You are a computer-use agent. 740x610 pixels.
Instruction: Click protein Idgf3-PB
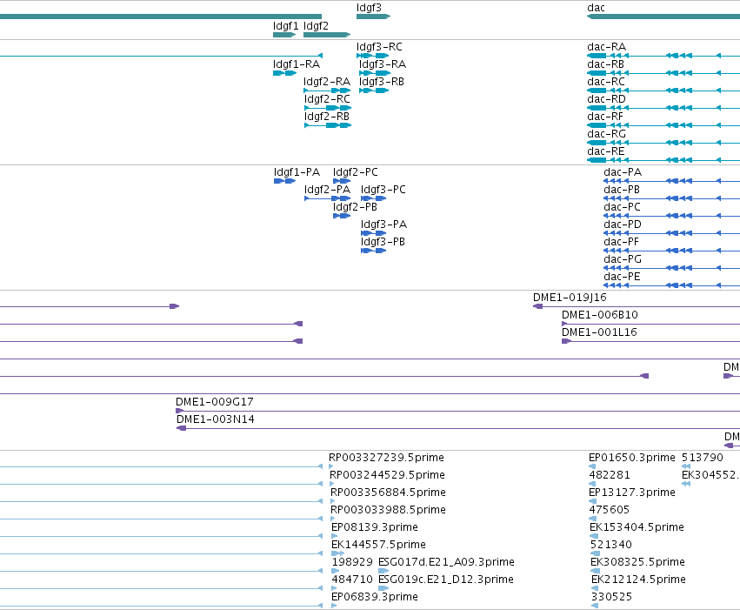point(383,242)
